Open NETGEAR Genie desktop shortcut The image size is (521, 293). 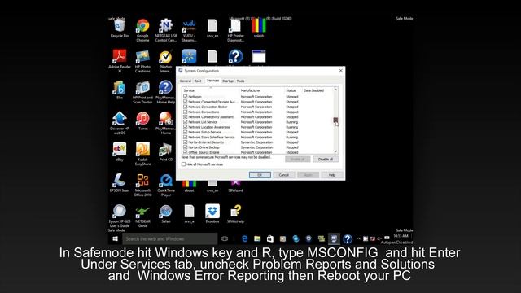tap(142, 216)
